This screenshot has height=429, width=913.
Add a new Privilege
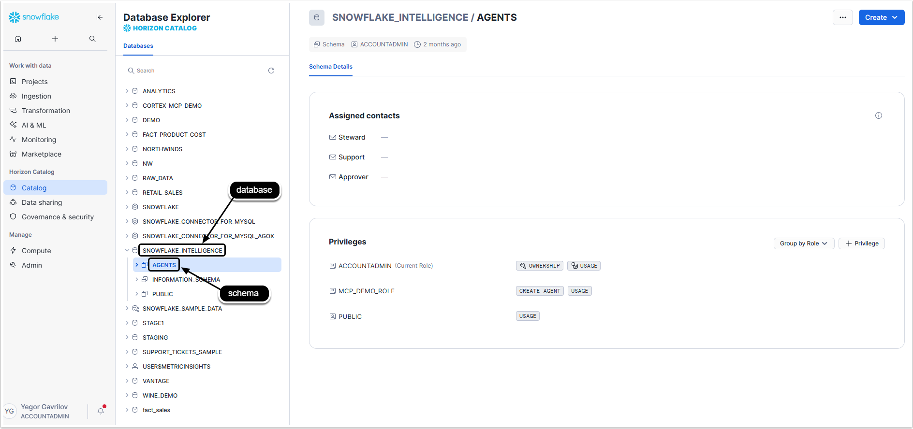tap(861, 243)
